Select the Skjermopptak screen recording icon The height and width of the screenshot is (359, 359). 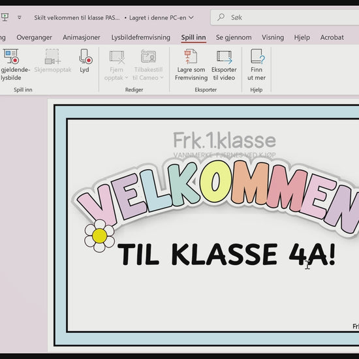(52, 57)
